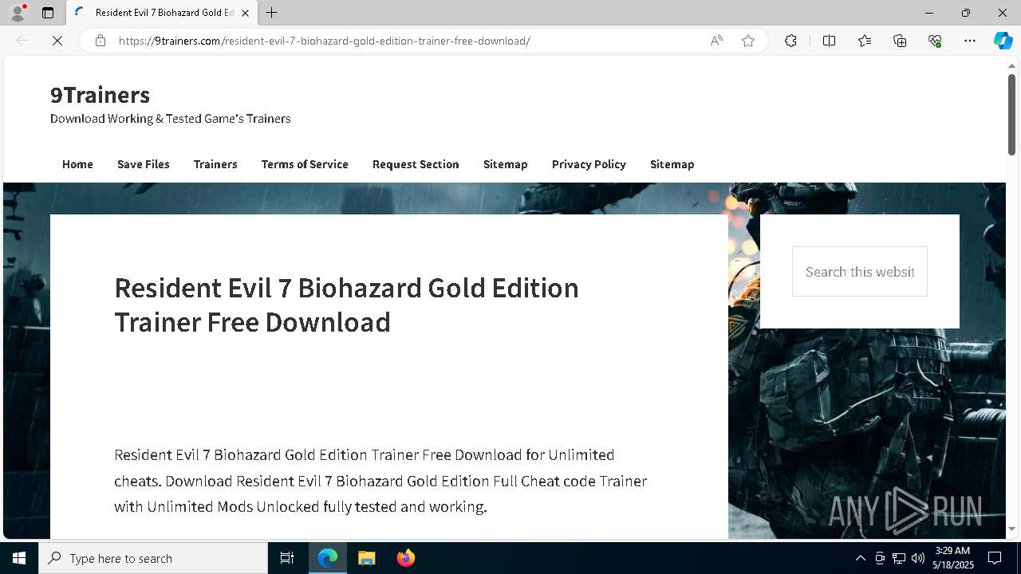Open a new tab with the plus button

[x=272, y=13]
